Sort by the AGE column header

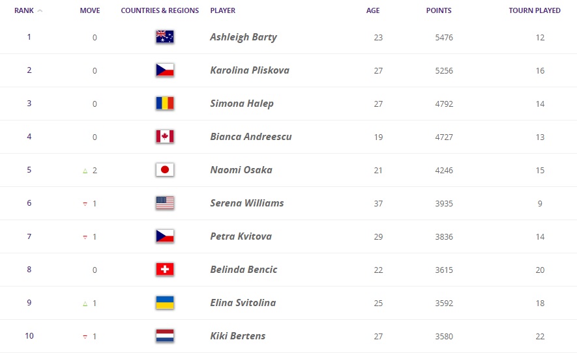point(373,10)
